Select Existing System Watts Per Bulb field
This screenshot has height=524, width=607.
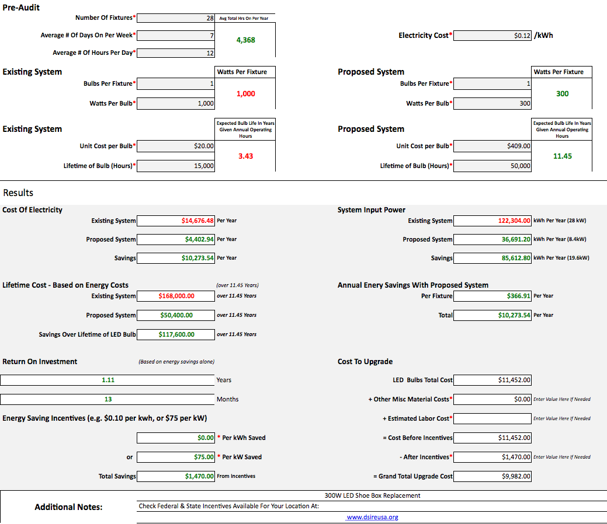(x=176, y=104)
